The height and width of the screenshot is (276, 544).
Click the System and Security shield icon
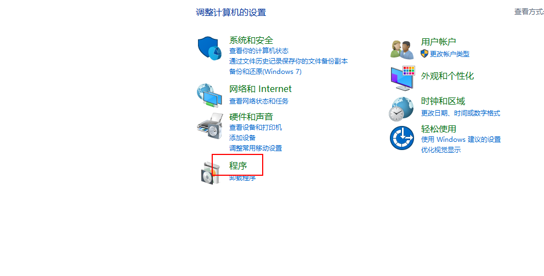(x=209, y=48)
